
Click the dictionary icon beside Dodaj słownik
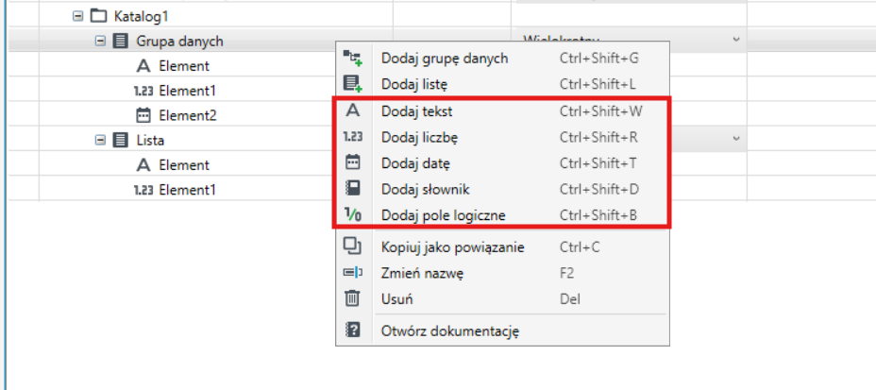pos(352,189)
